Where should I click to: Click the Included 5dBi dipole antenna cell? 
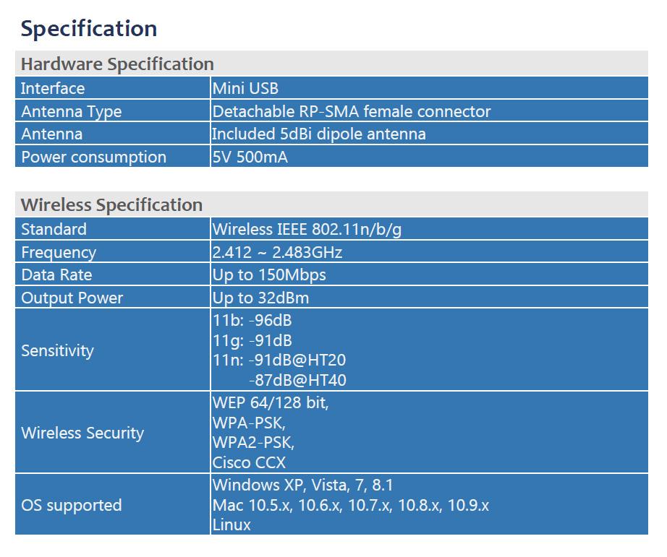coord(319,134)
